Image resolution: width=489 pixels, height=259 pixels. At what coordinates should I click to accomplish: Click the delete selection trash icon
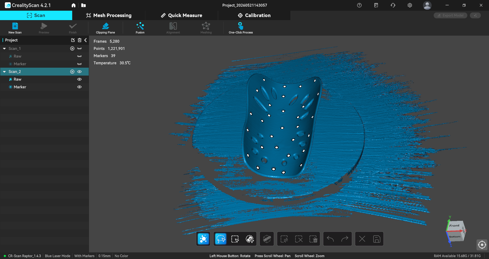pos(313,239)
